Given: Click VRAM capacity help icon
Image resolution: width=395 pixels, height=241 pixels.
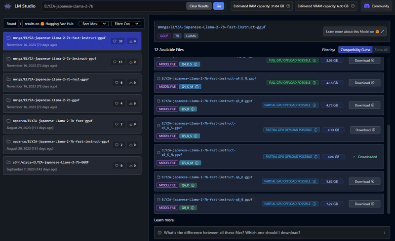Looking at the screenshot, I should coord(353,6).
